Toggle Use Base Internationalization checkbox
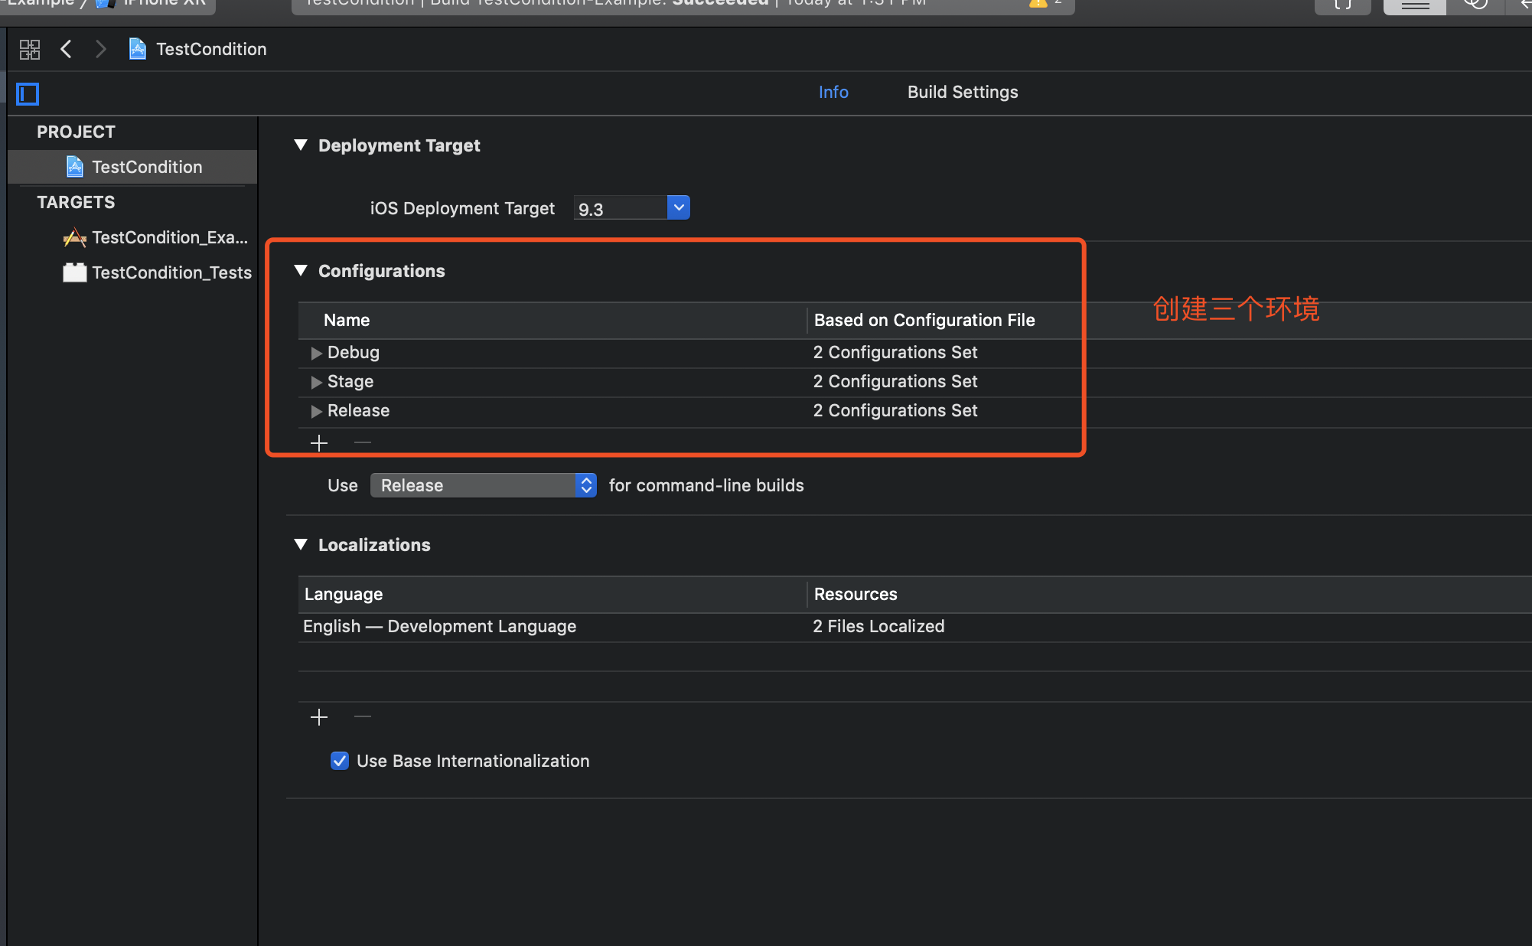 tap(340, 761)
